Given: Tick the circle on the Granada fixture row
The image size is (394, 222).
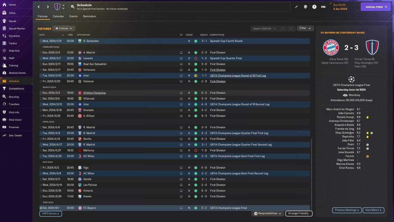Looking at the screenshot, I should (41, 110).
